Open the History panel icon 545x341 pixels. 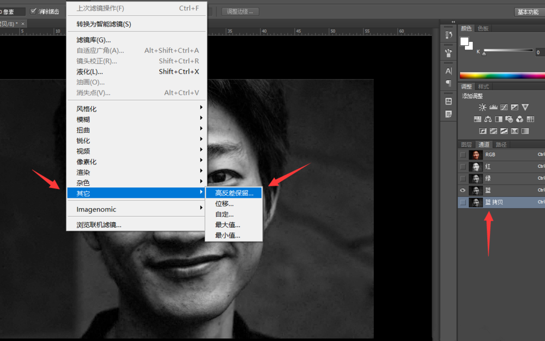pos(449,35)
